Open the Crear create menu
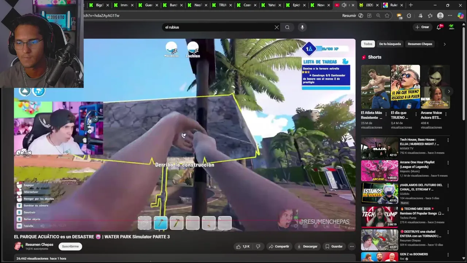The image size is (467, 263). click(422, 27)
